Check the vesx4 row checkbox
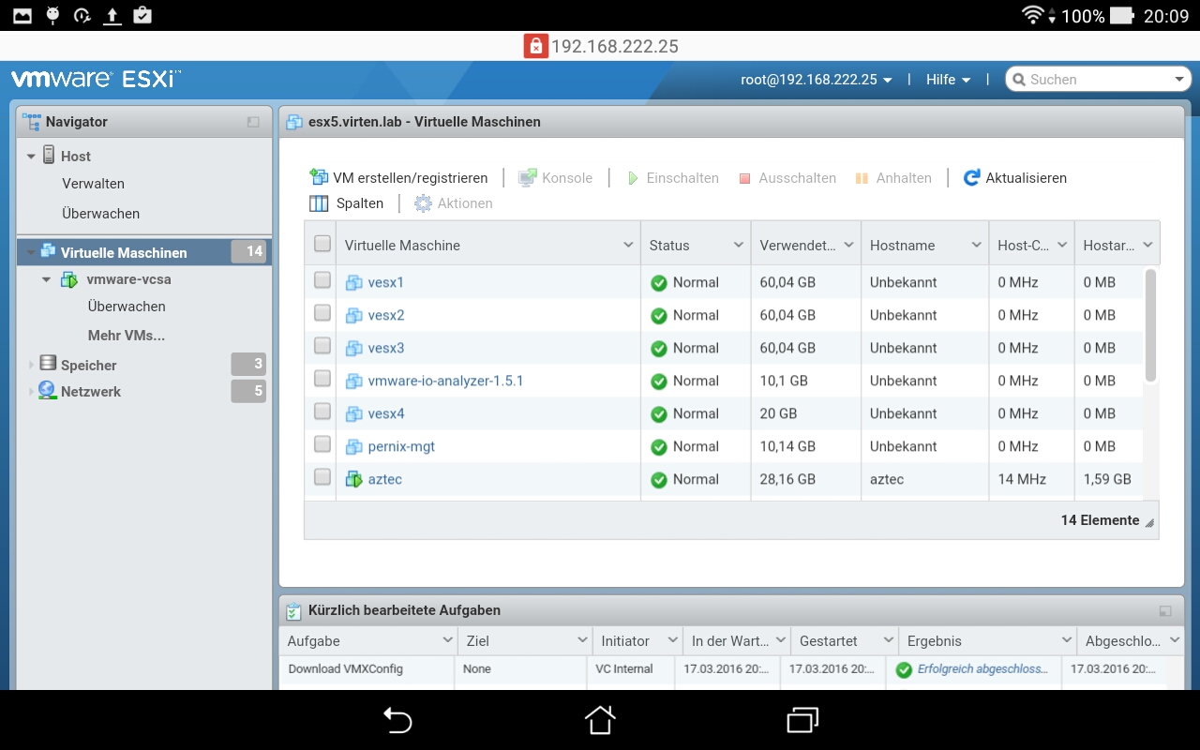Image resolution: width=1200 pixels, height=750 pixels. (322, 412)
